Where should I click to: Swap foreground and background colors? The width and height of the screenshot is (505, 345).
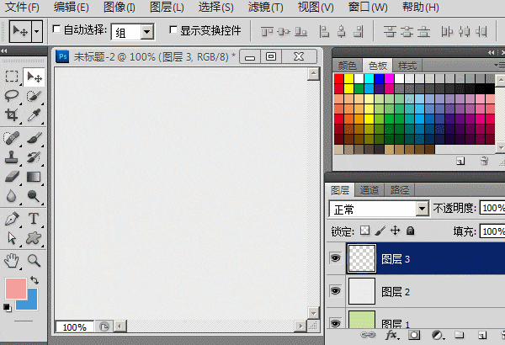[35, 280]
